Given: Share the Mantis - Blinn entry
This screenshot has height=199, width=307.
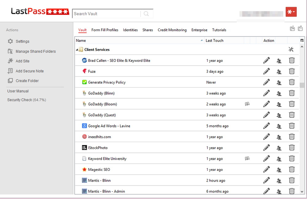Looking at the screenshot, I should point(279,181).
